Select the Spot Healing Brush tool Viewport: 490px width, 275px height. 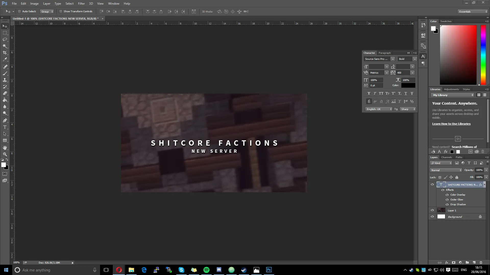(5, 67)
